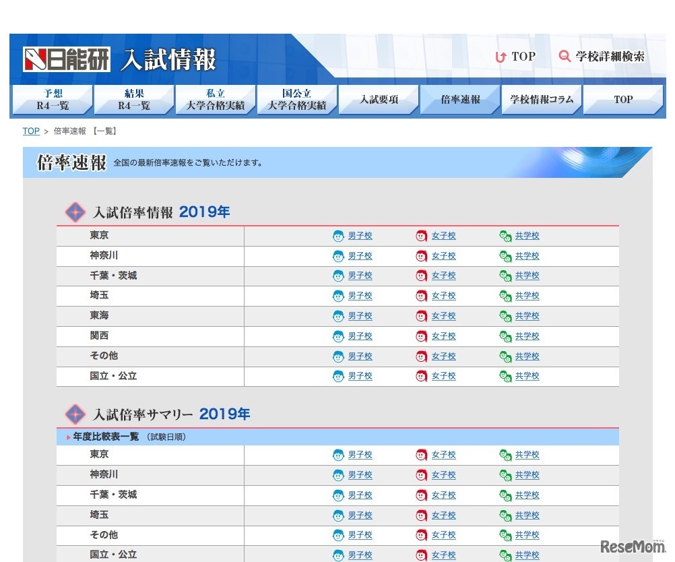
Task: Click the TOP return arrow icon in header
Action: 500,57
